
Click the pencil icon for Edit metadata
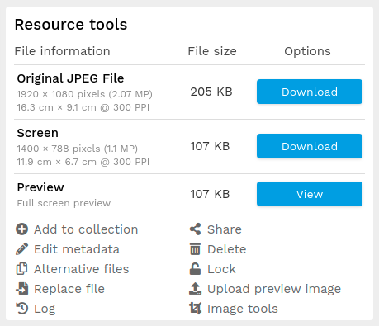[21, 249]
